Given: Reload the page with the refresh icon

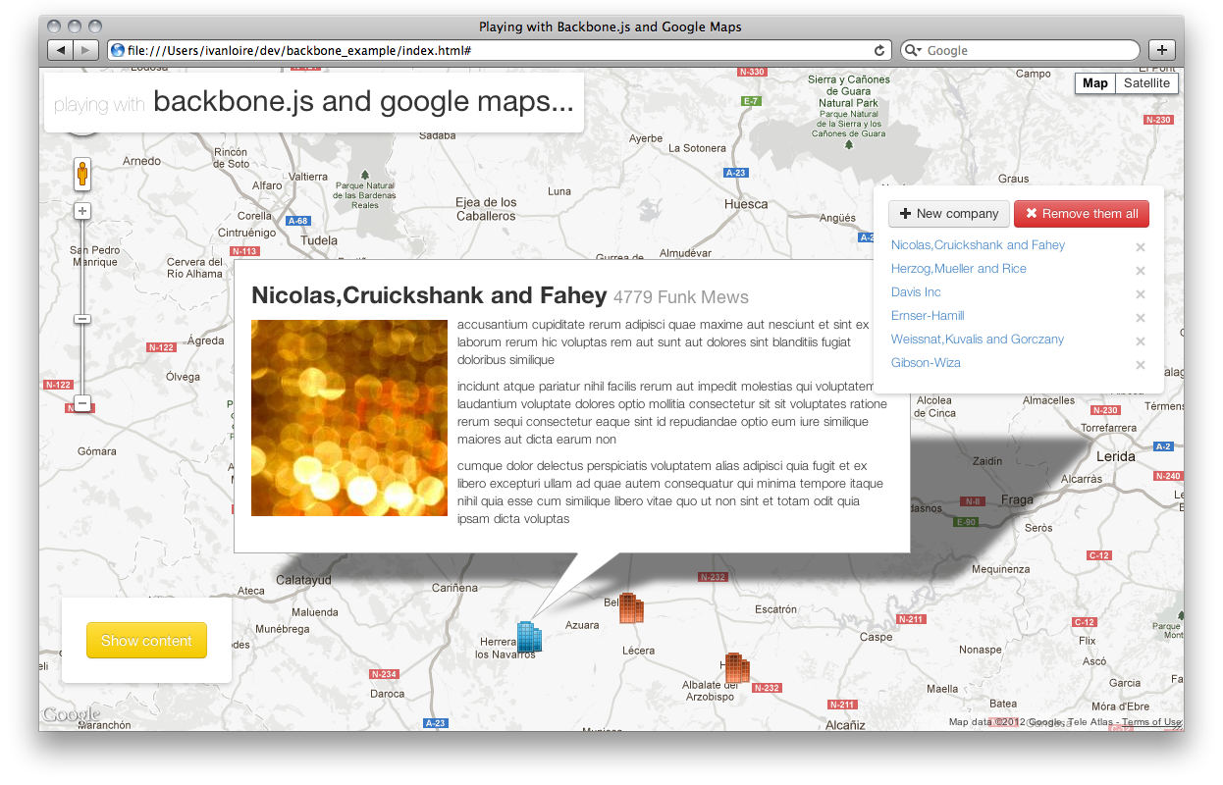Looking at the screenshot, I should coord(879,50).
